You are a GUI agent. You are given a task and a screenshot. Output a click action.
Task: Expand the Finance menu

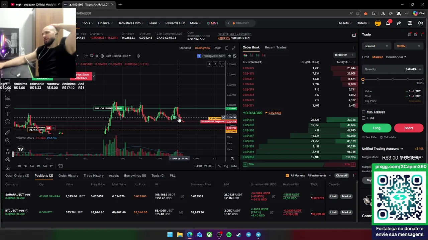(x=105, y=23)
